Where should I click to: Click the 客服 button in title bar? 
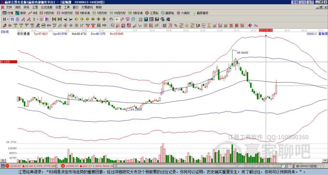click(x=295, y=2)
